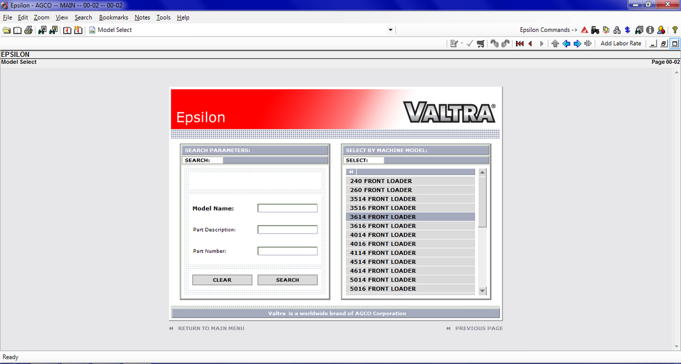Click the blue forward arrow icon

pos(577,44)
